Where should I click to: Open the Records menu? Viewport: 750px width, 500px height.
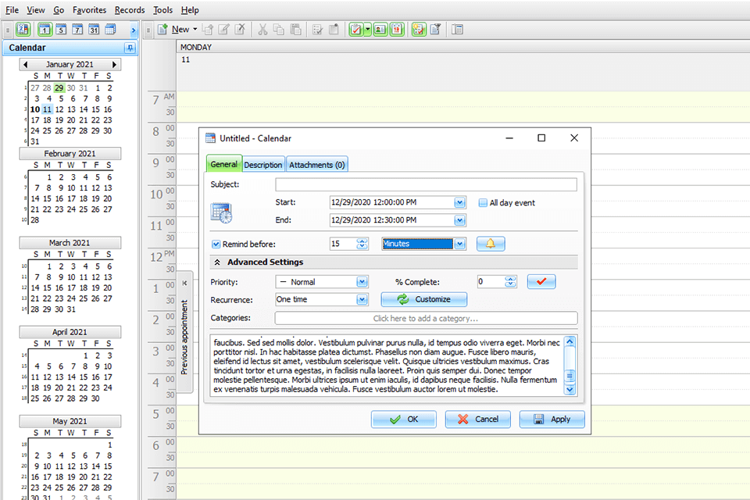(129, 9)
